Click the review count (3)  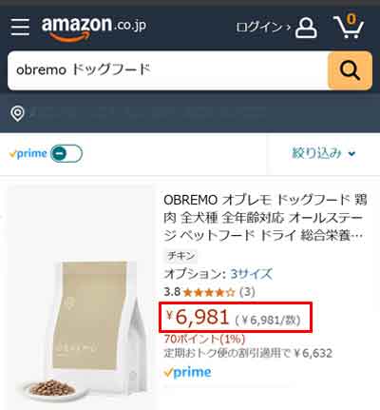pyautogui.click(x=247, y=292)
